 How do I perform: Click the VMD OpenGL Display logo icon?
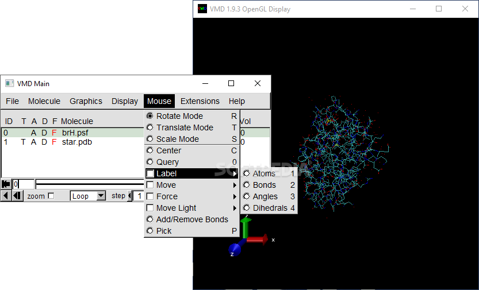[x=202, y=9]
